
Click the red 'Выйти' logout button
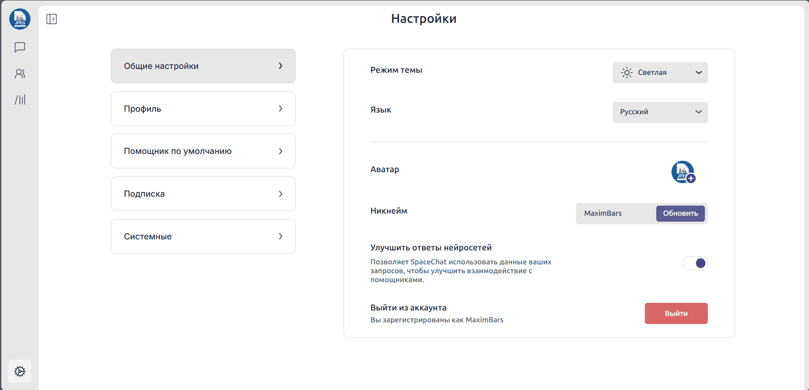click(x=676, y=313)
